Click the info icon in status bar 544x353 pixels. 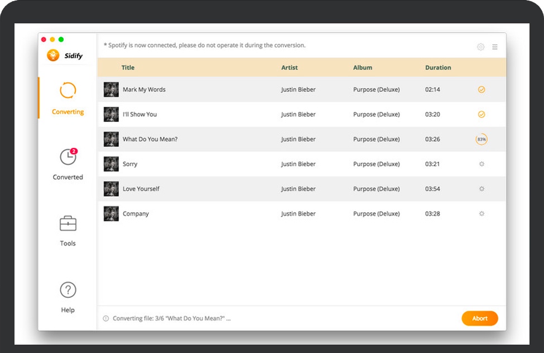tap(106, 318)
